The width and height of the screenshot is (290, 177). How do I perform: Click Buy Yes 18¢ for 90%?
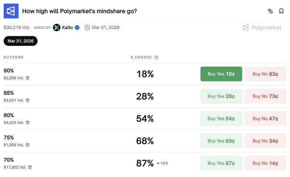[221, 74]
